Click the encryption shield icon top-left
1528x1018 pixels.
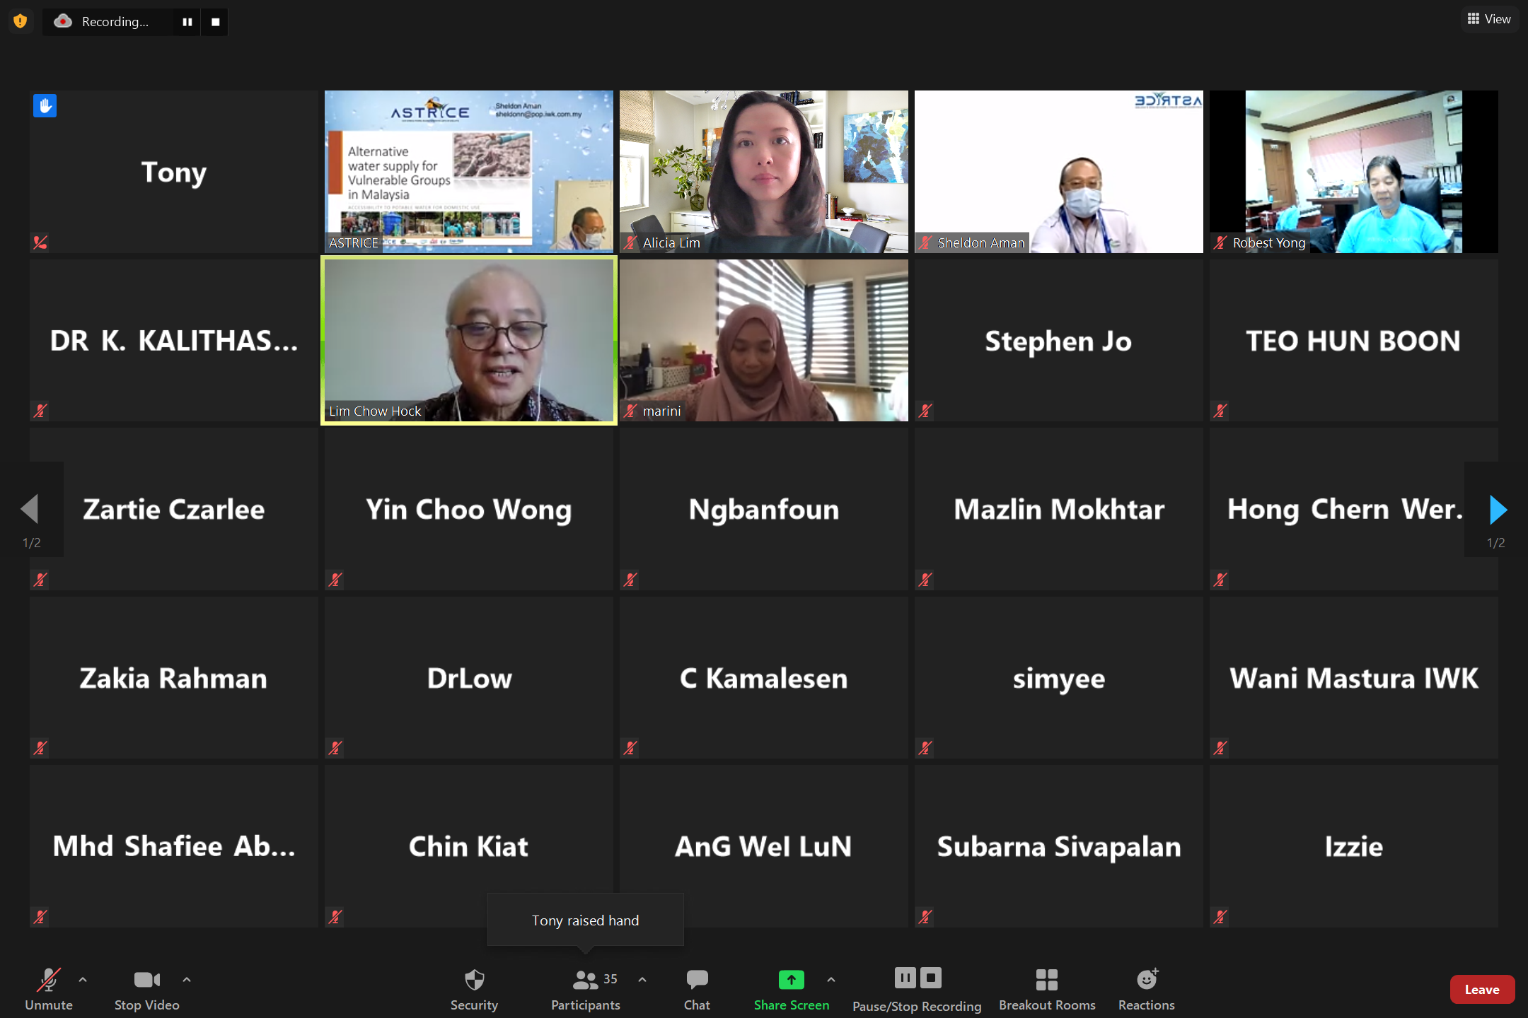(x=21, y=21)
